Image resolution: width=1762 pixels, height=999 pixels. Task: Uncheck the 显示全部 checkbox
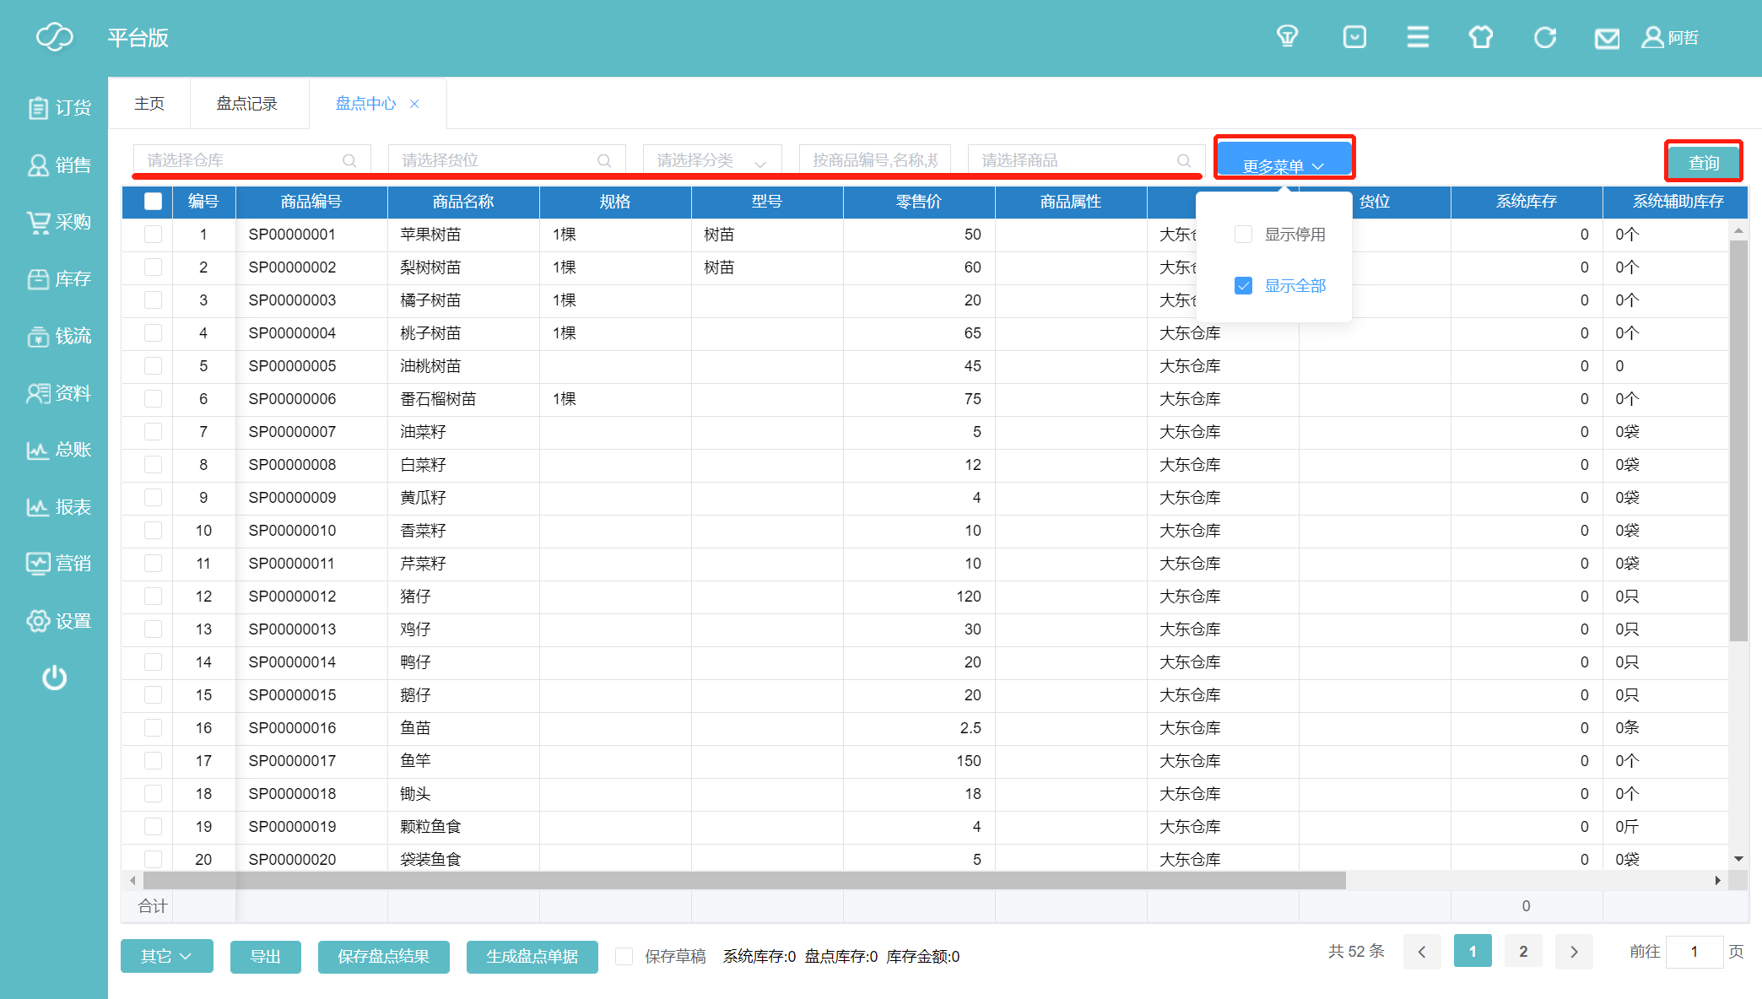click(x=1243, y=286)
